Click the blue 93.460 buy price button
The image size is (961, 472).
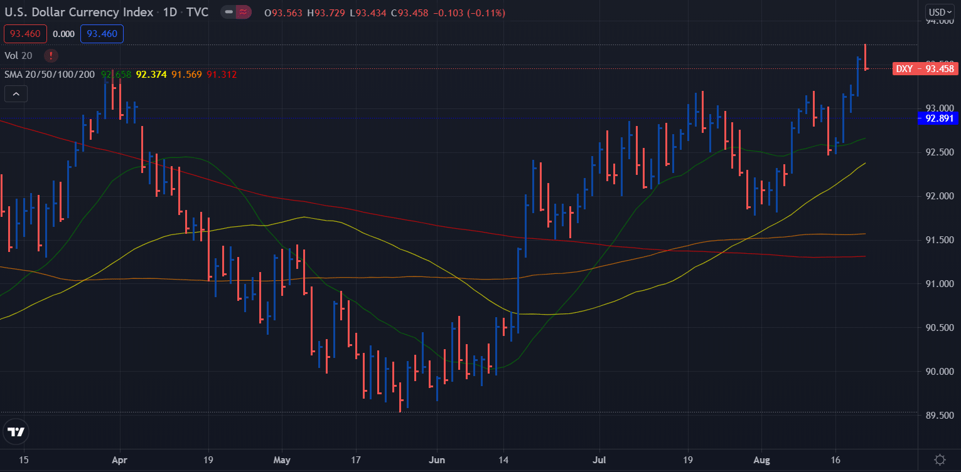102,34
